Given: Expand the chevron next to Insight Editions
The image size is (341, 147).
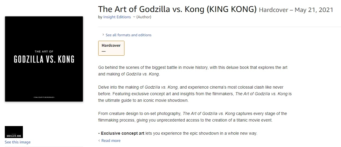Looking at the screenshot, I should pyautogui.click(x=134, y=17).
